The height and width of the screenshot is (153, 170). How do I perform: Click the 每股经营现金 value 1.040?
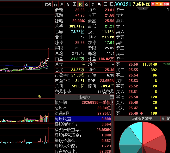[x=106, y=135]
